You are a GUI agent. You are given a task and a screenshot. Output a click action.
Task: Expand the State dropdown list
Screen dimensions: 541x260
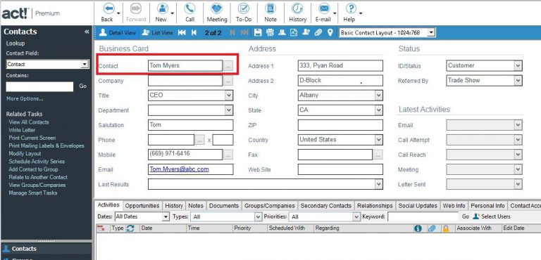(378, 110)
